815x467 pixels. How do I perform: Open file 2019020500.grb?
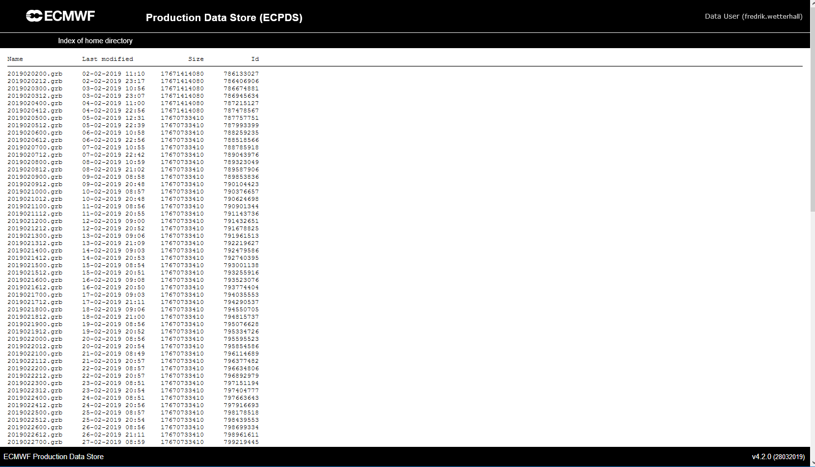35,118
